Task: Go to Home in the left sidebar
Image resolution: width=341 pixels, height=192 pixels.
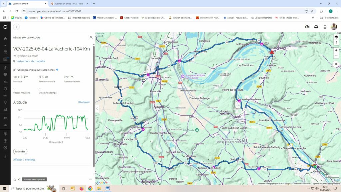Action: 5,38
